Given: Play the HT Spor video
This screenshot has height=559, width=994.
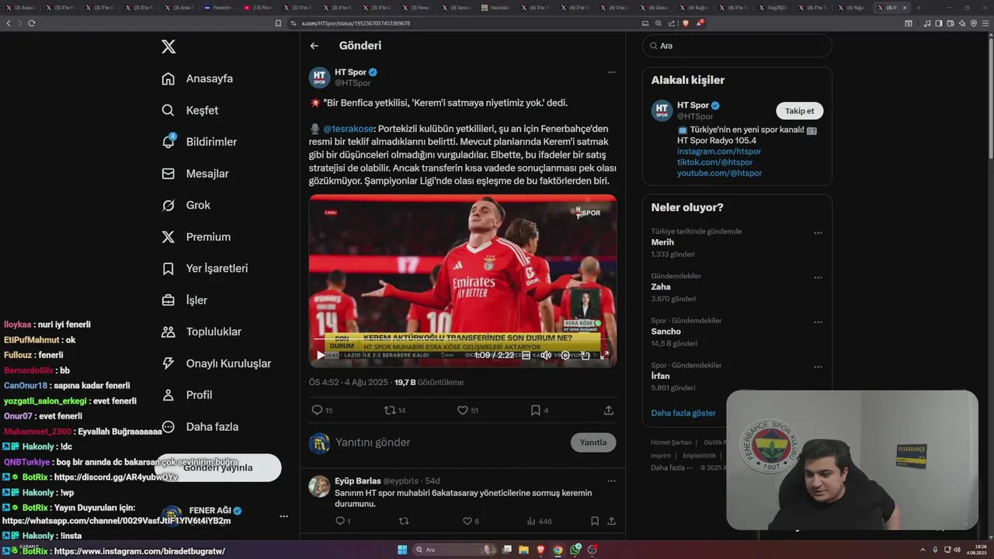Looking at the screenshot, I should (x=321, y=356).
